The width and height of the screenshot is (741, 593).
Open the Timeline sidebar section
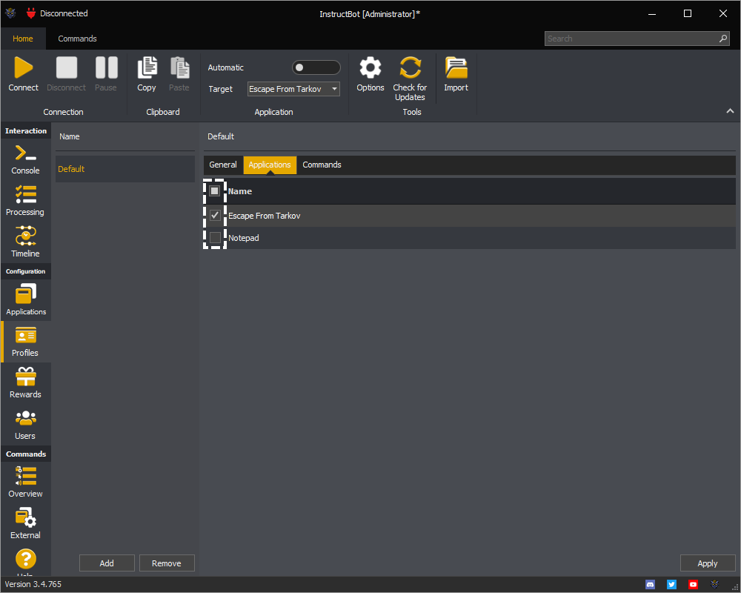tap(25, 242)
